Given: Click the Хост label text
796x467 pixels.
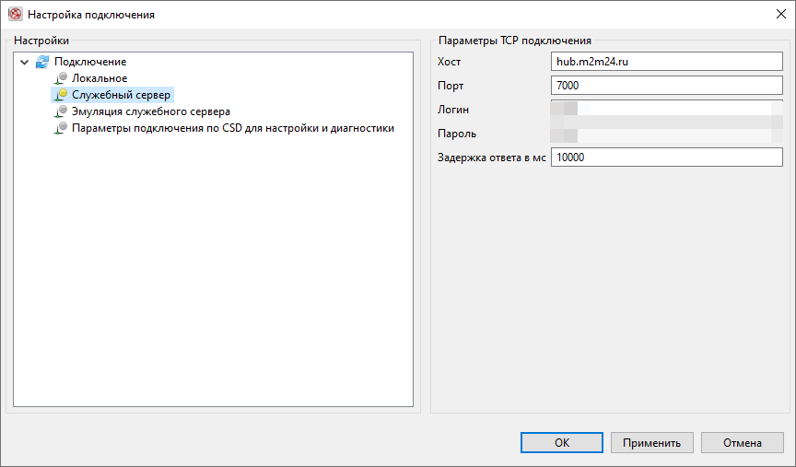Looking at the screenshot, I should click(450, 62).
